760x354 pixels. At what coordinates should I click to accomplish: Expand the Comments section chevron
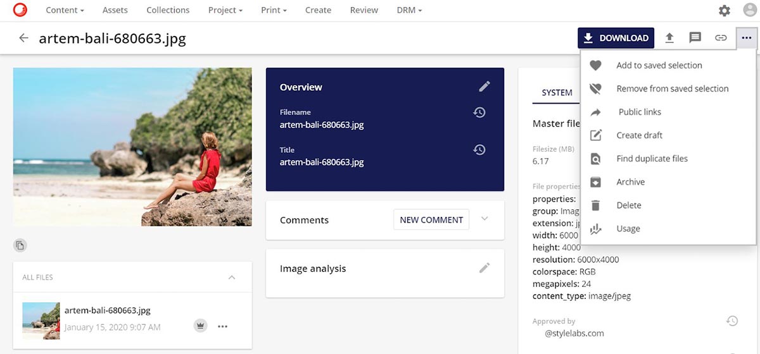pos(484,219)
